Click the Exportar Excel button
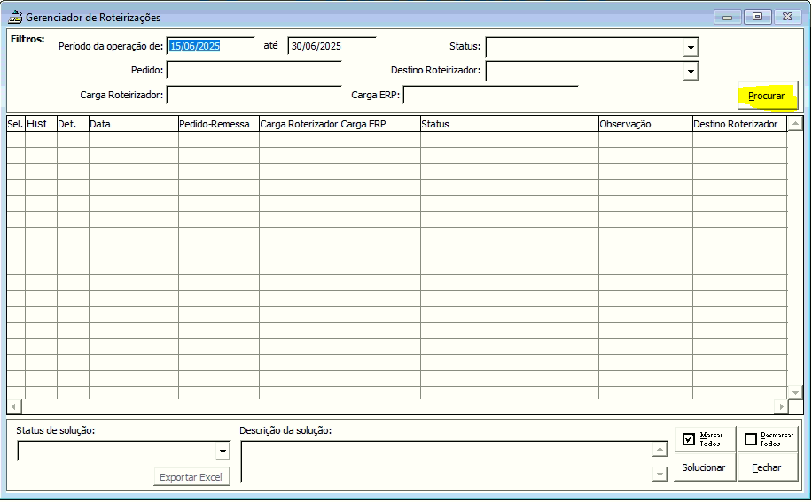This screenshot has height=502, width=812. click(x=191, y=476)
